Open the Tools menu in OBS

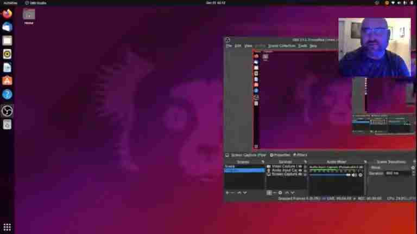(302, 46)
